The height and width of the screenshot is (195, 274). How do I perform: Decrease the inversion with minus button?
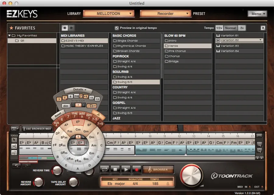tap(73, 105)
